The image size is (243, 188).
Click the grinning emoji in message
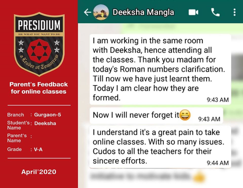185,115
